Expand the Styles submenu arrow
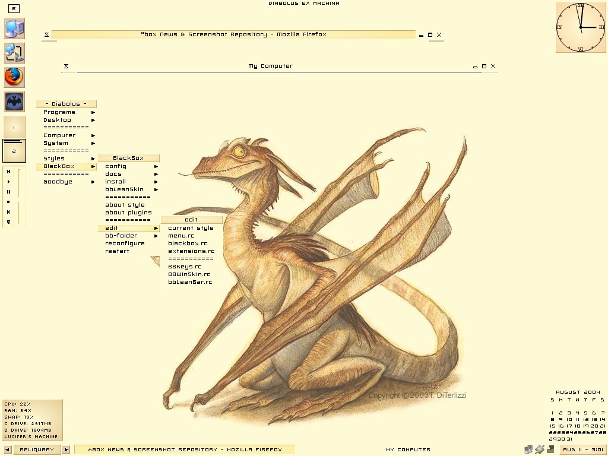This screenshot has width=608, height=456. click(x=93, y=159)
